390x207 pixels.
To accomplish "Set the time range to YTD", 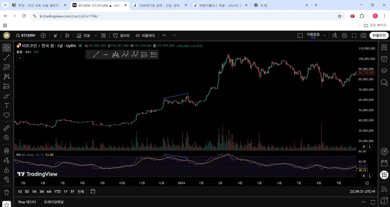I will click(58, 191).
